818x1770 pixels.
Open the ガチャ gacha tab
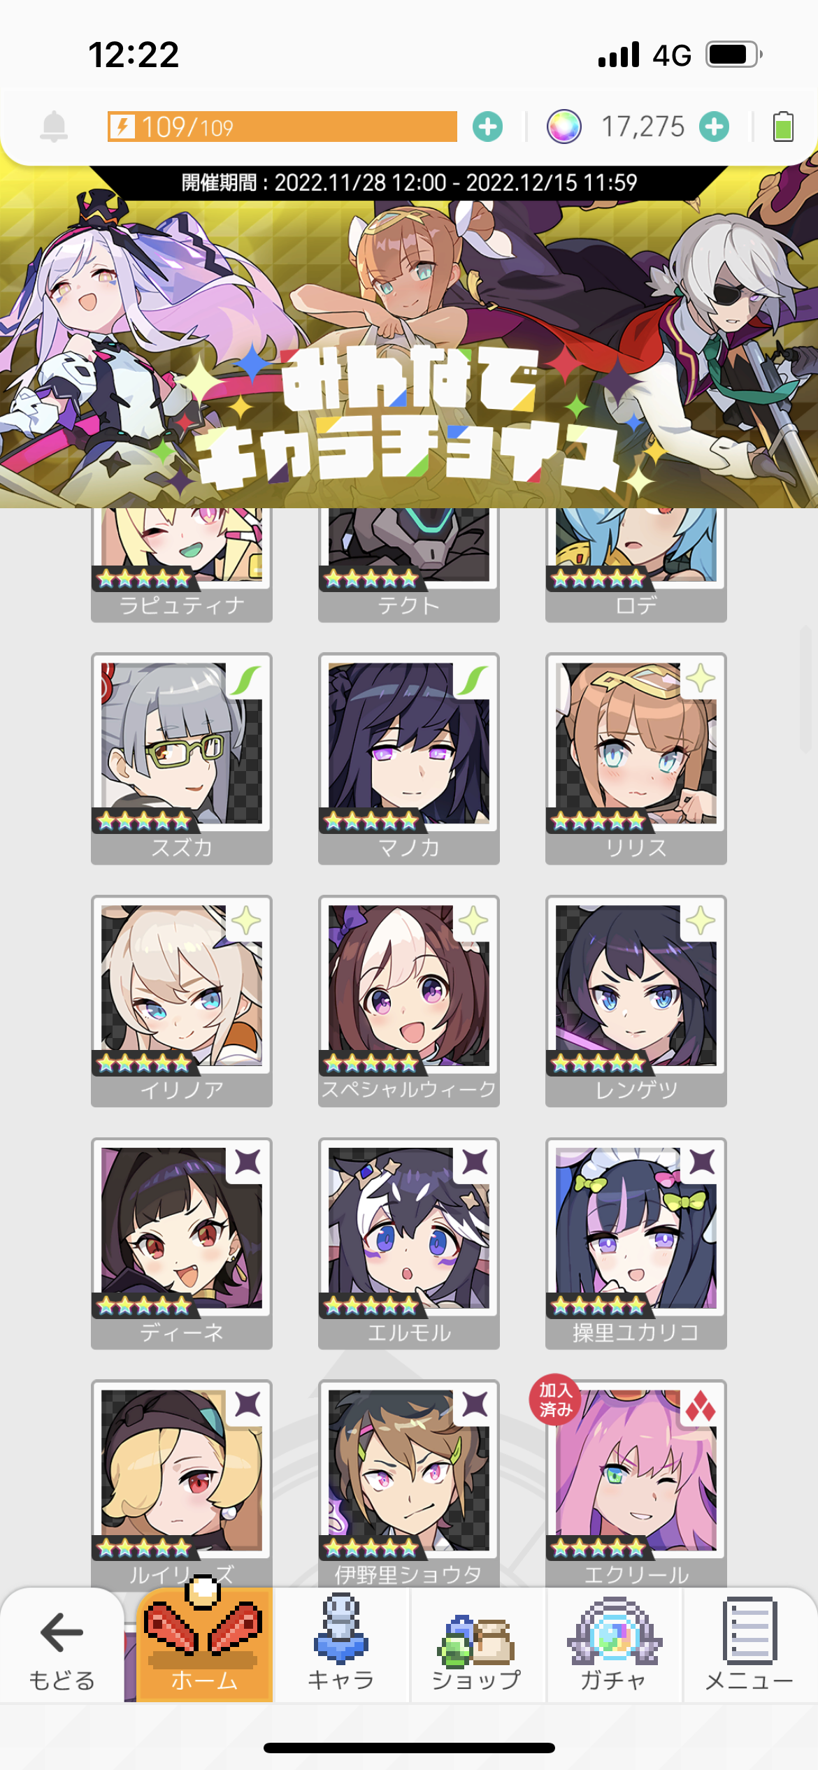[614, 1644]
